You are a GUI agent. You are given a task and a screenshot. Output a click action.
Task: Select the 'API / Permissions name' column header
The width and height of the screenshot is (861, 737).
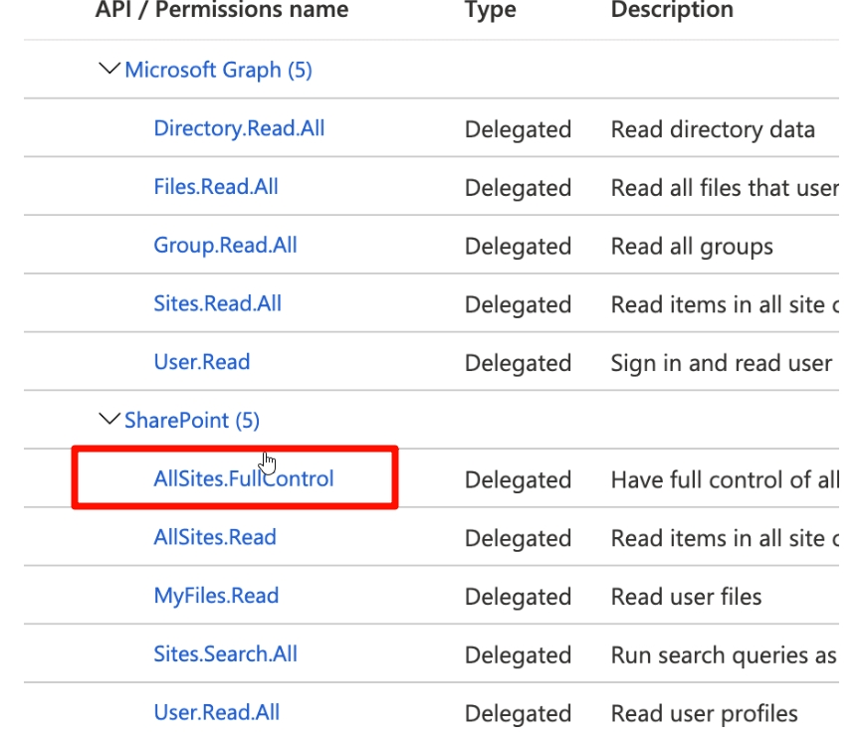(222, 10)
